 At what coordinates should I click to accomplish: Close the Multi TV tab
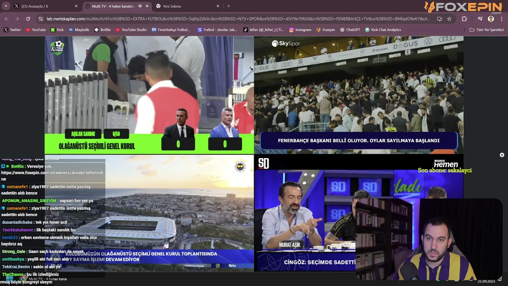(147, 6)
